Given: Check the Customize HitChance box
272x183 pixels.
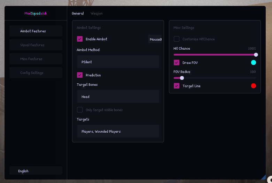Looking at the screenshot, I should [x=177, y=39].
